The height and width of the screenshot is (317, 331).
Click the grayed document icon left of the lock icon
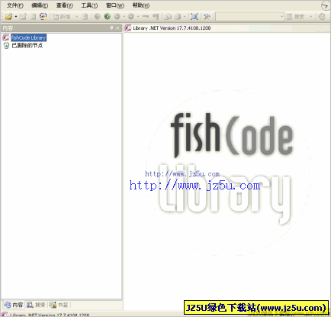34,17
